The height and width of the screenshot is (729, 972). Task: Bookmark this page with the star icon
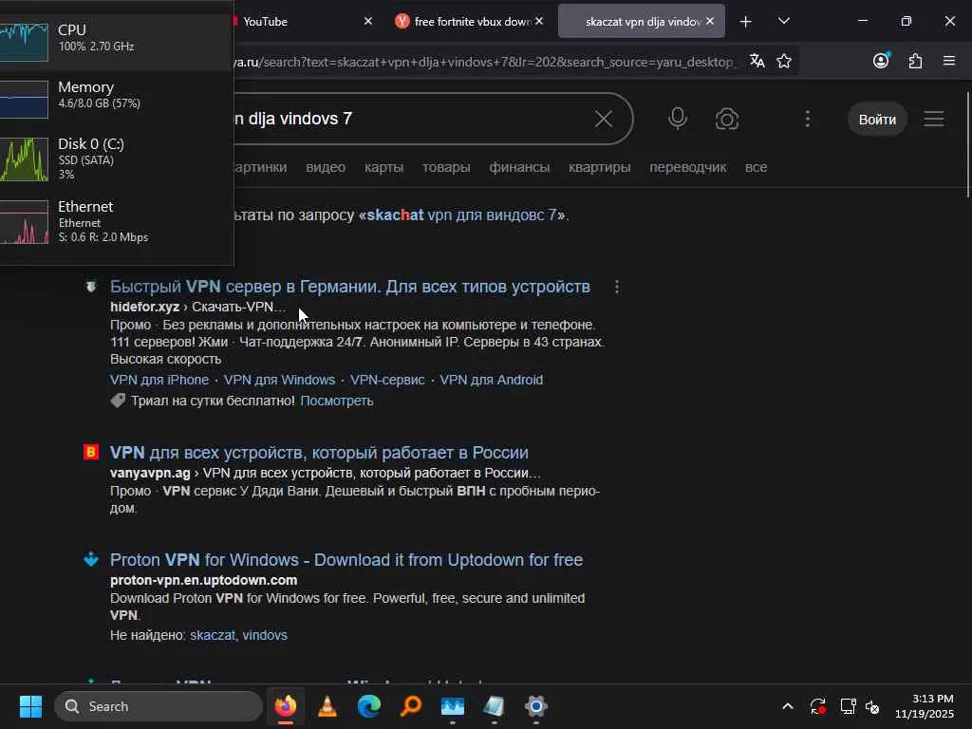point(784,61)
